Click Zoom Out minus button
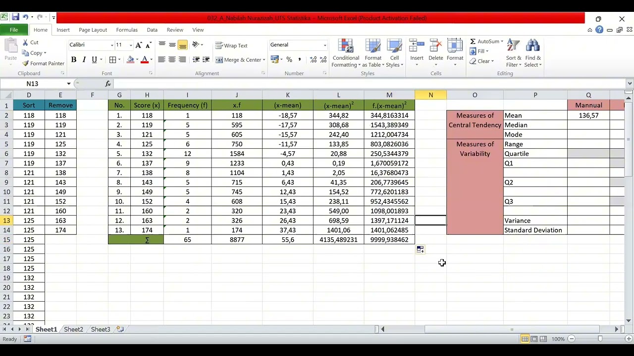Screen dimensions: 634x356 pos(571,339)
